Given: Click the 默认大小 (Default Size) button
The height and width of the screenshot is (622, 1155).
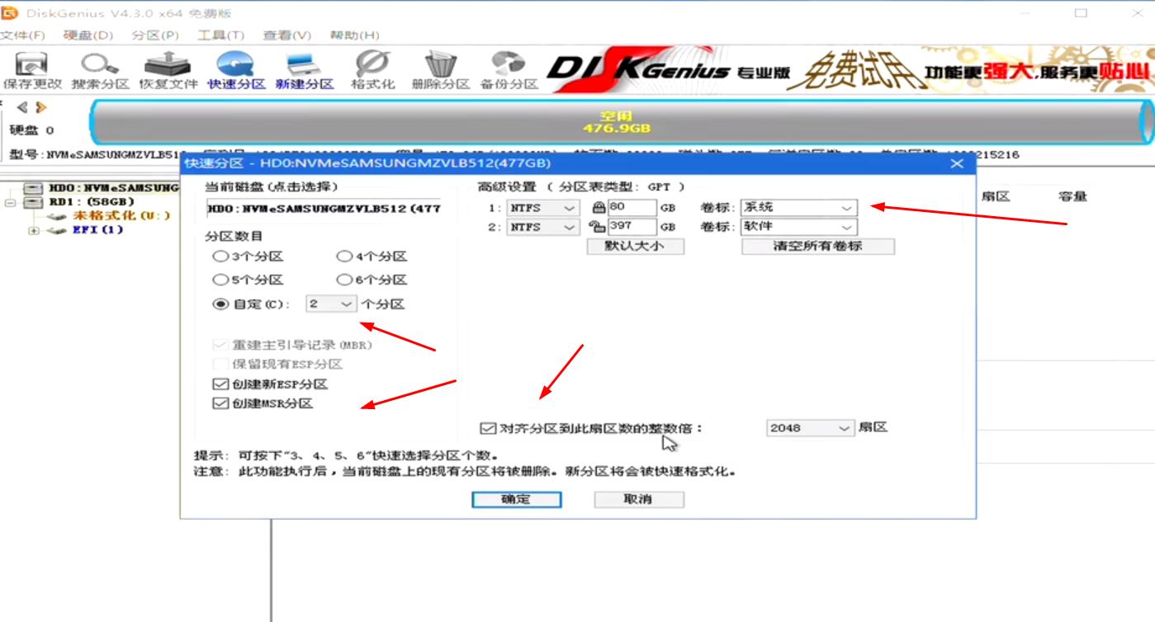Looking at the screenshot, I should click(x=635, y=246).
